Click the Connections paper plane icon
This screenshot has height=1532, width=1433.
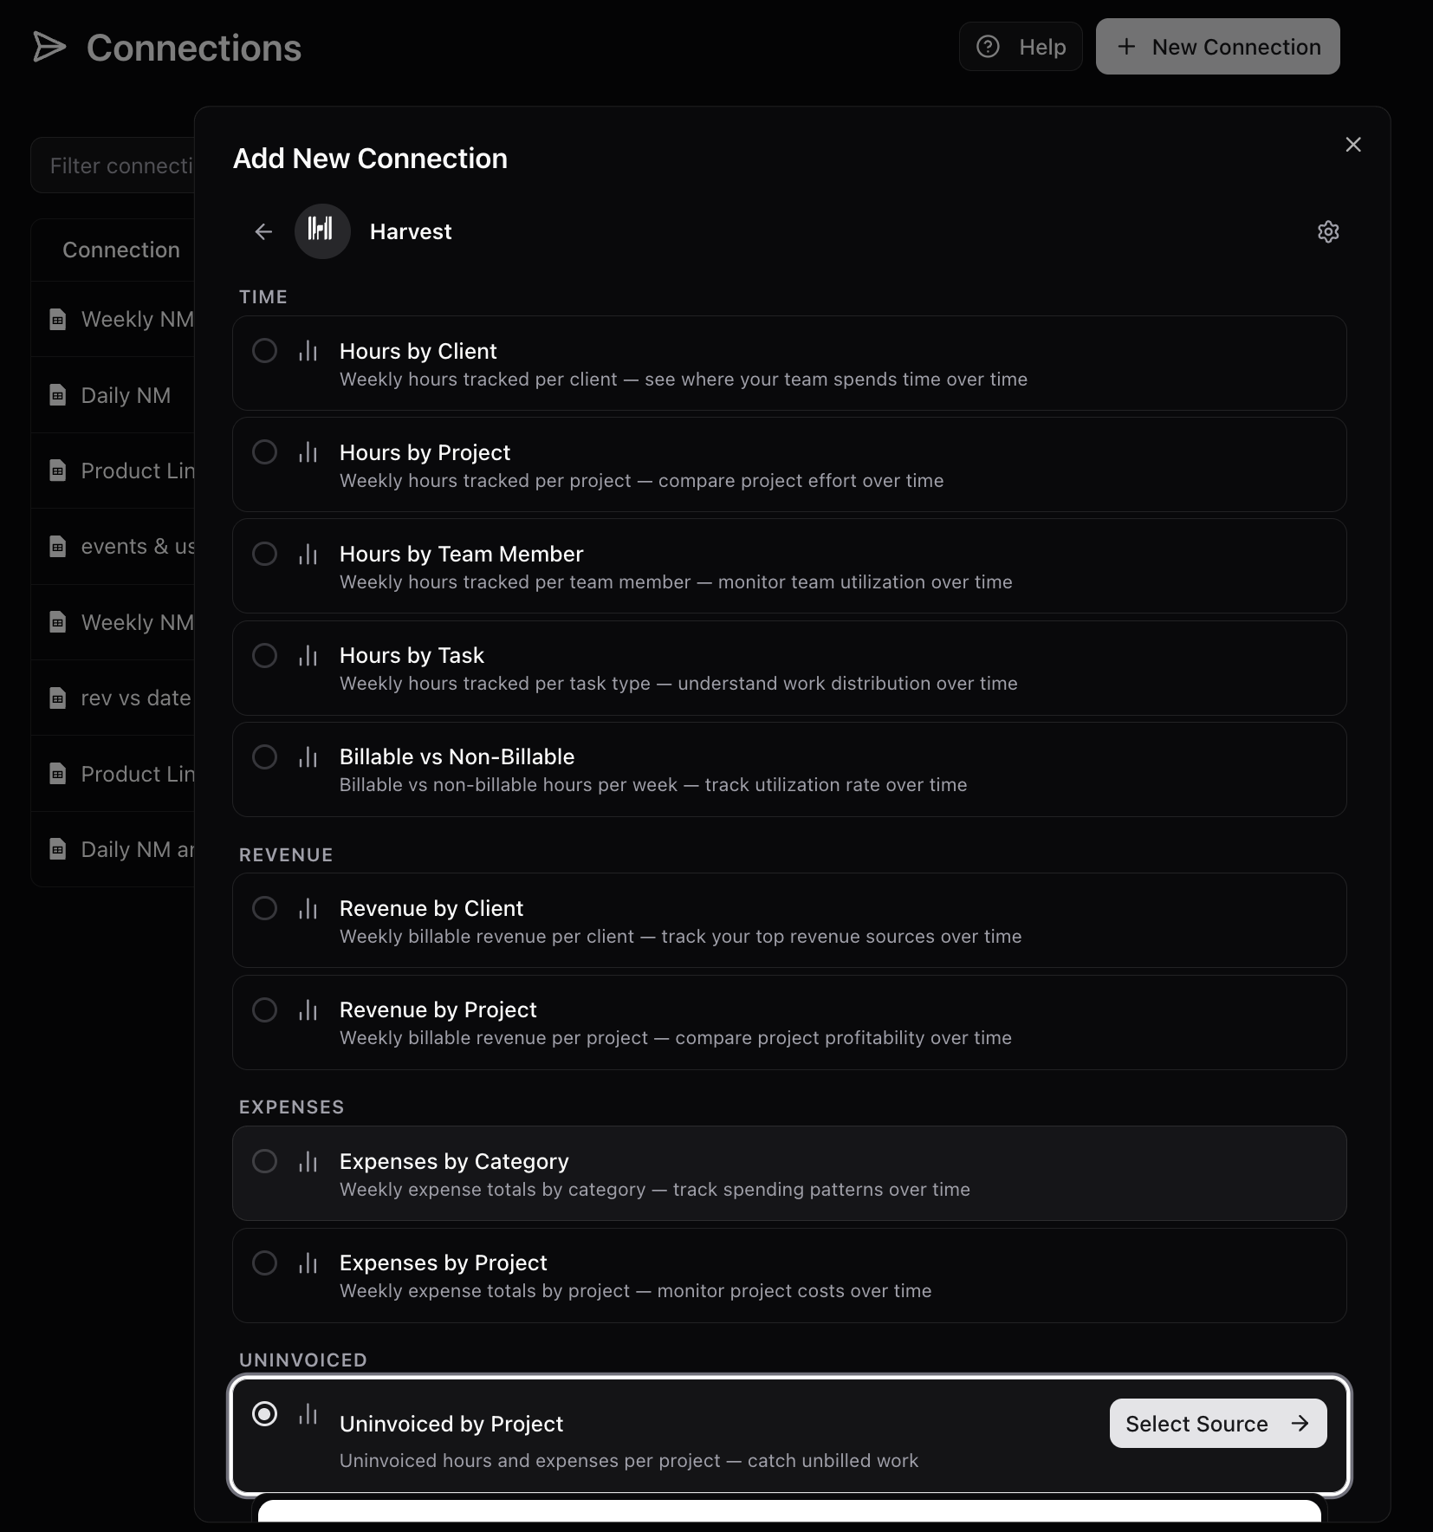(49, 48)
